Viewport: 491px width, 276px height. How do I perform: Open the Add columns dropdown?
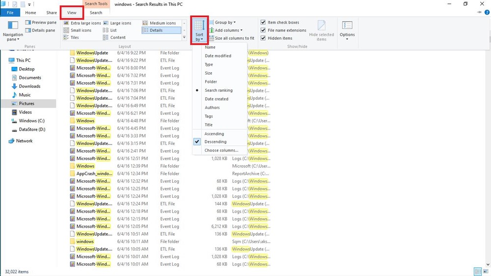pos(226,30)
